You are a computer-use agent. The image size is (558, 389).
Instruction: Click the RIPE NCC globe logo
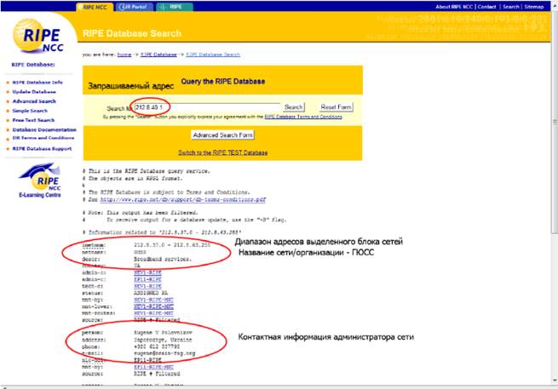point(38,36)
